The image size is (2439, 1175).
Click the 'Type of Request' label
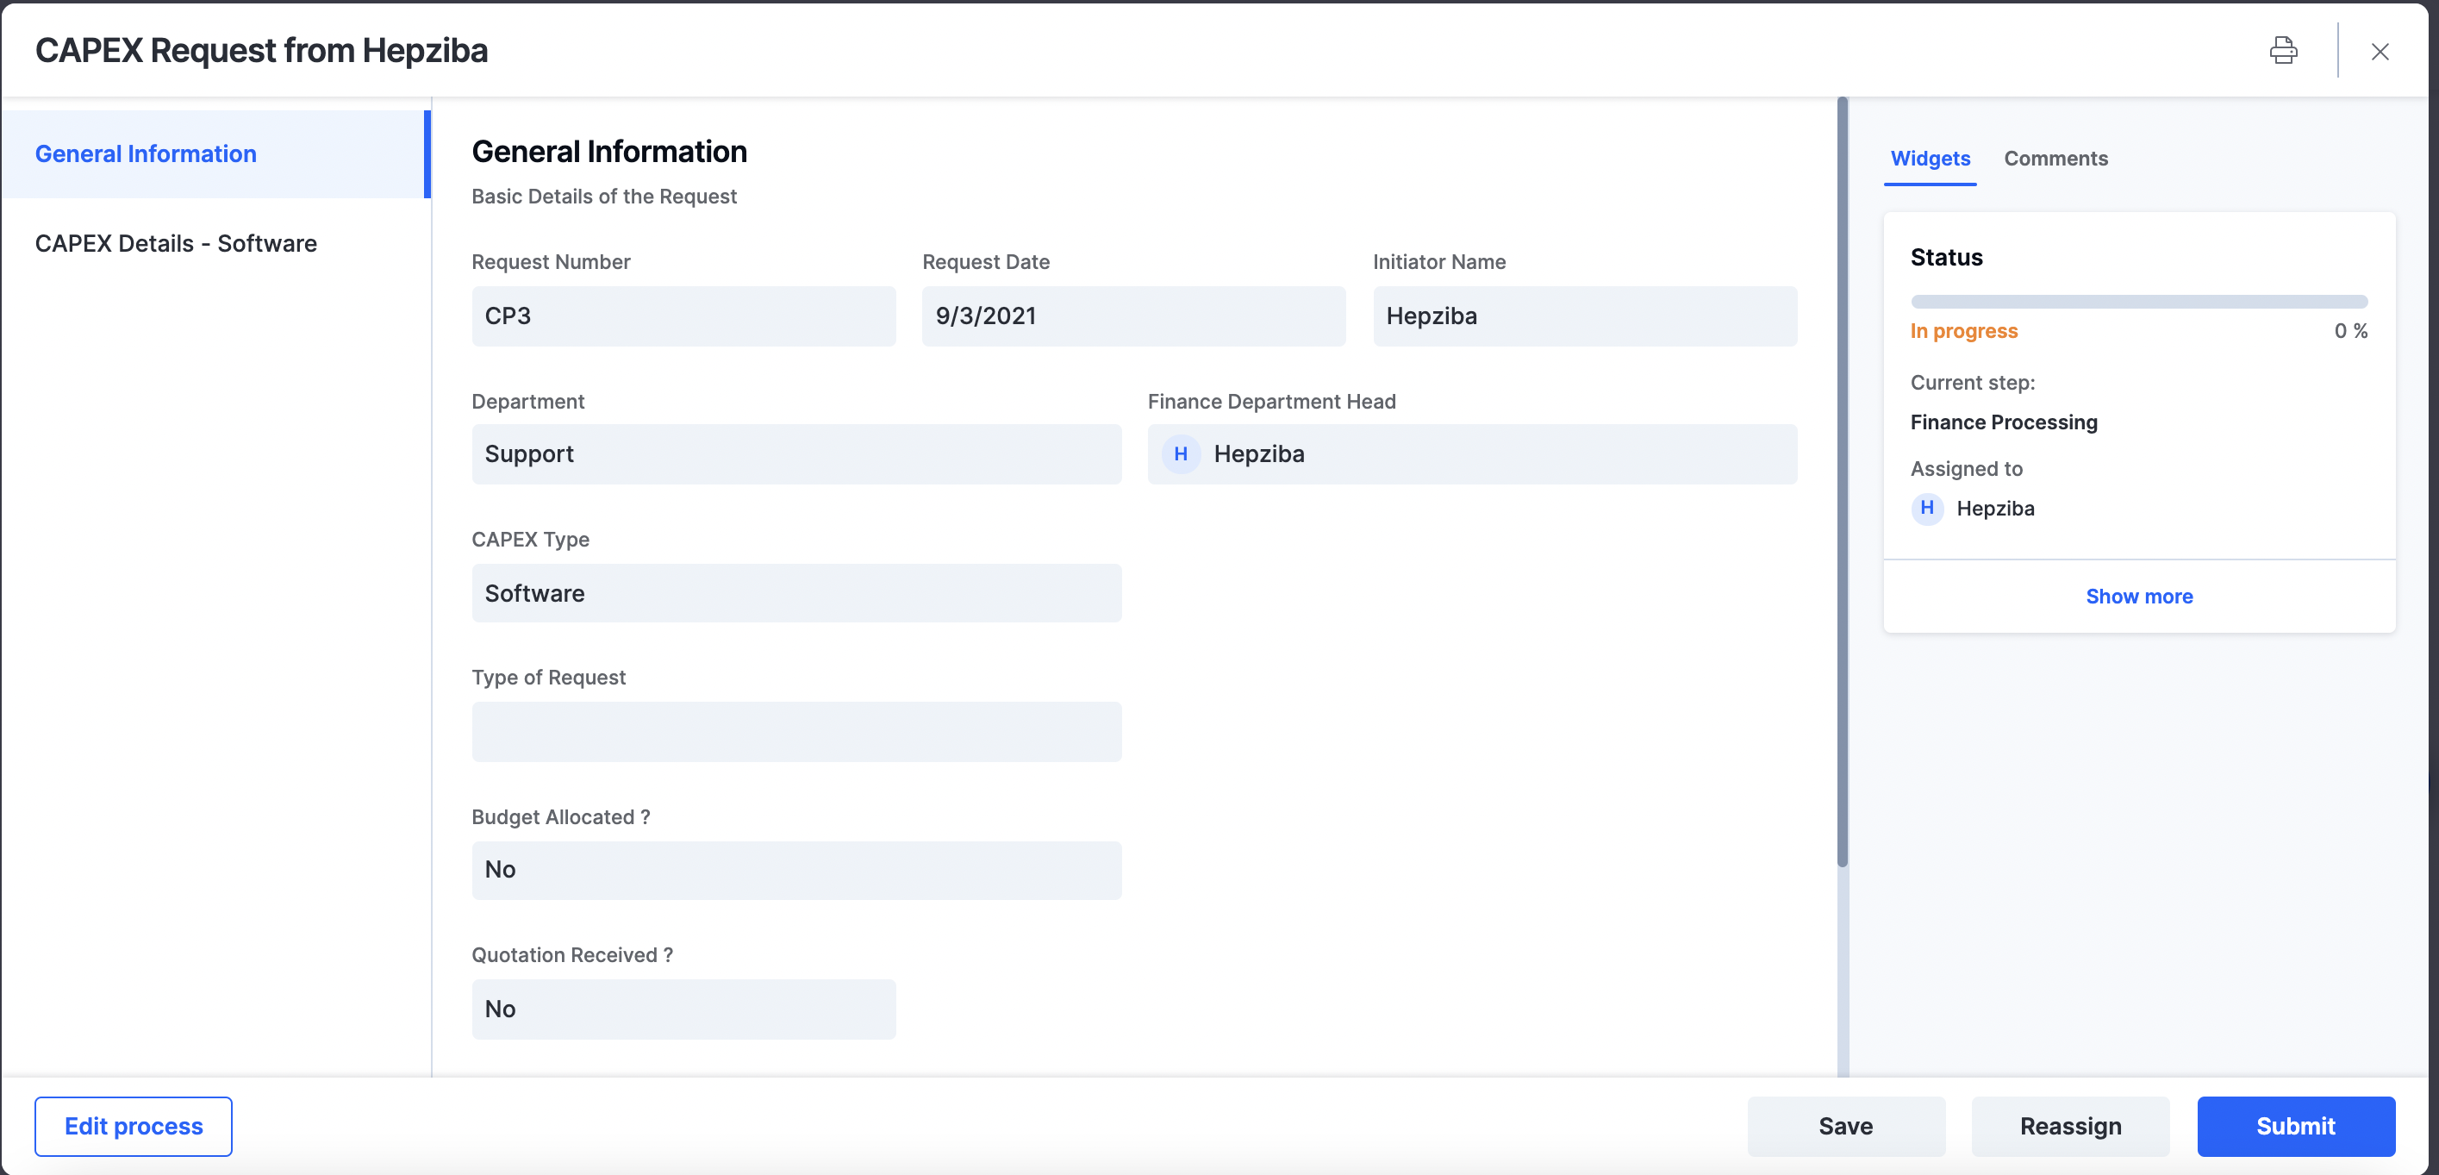tap(548, 677)
